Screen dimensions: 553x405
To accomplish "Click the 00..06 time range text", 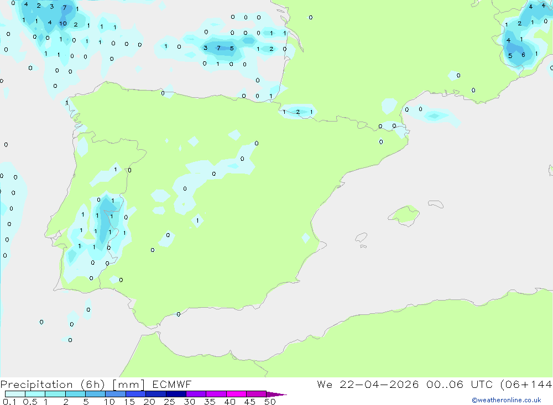I will pos(445,384).
